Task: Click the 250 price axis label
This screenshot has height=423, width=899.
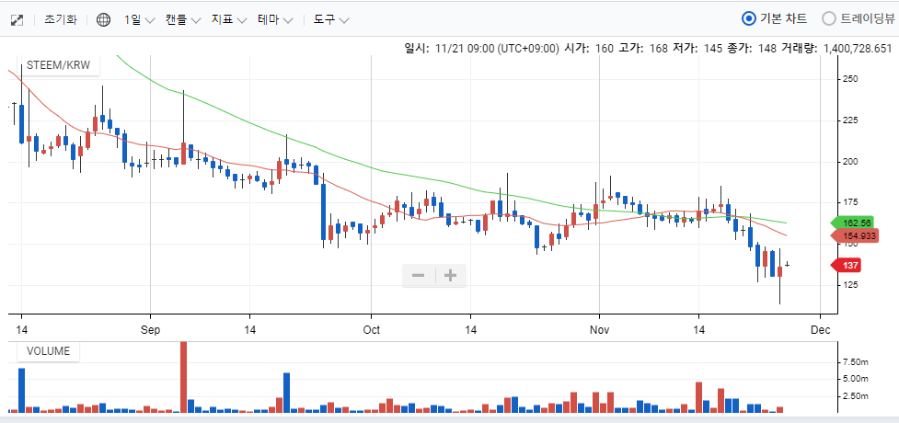Action: pos(850,78)
